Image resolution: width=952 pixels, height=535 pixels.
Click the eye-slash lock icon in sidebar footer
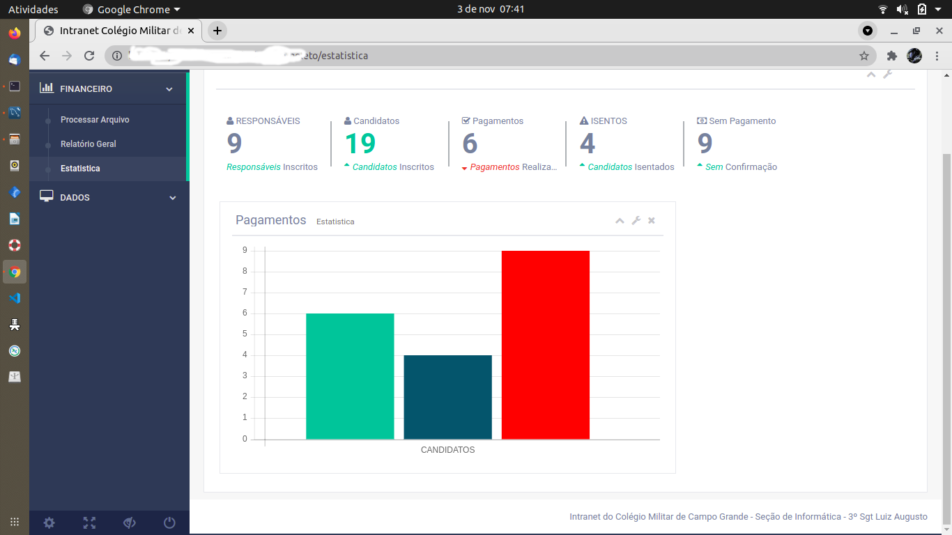point(129,523)
